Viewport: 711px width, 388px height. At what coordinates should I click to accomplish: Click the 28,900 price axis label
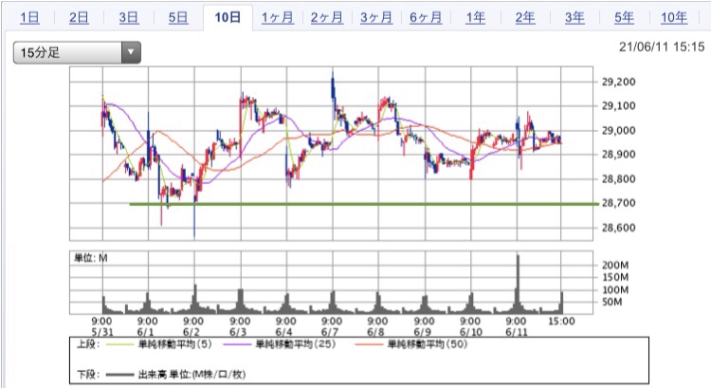point(618,155)
